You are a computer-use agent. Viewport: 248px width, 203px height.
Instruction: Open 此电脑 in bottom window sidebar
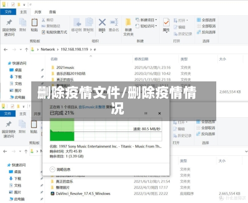coord(17,199)
